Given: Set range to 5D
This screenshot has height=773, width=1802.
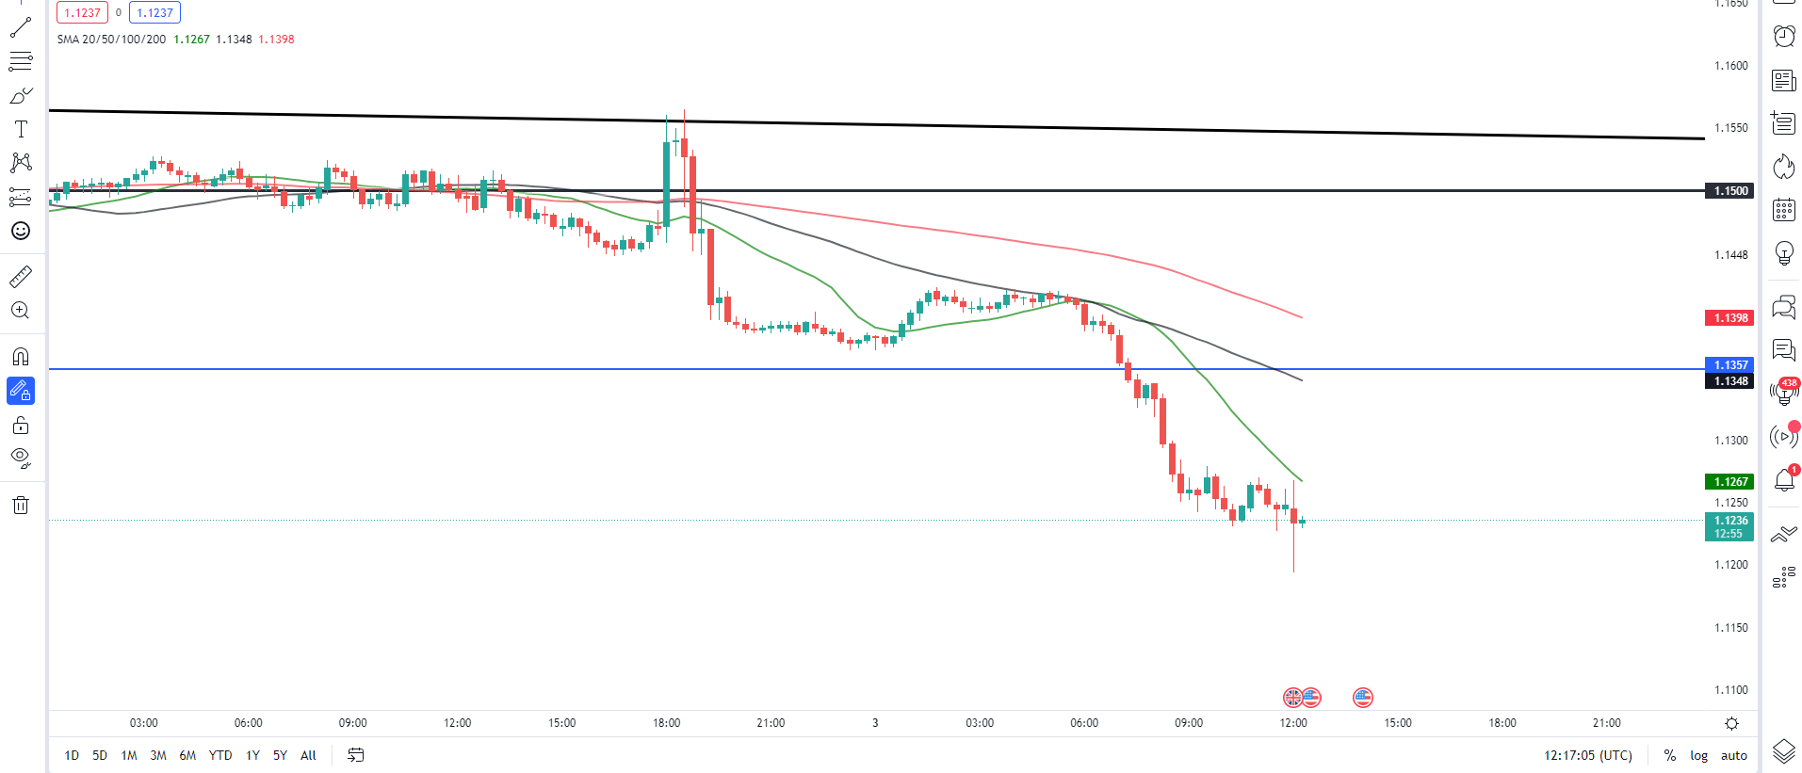Looking at the screenshot, I should (x=100, y=755).
